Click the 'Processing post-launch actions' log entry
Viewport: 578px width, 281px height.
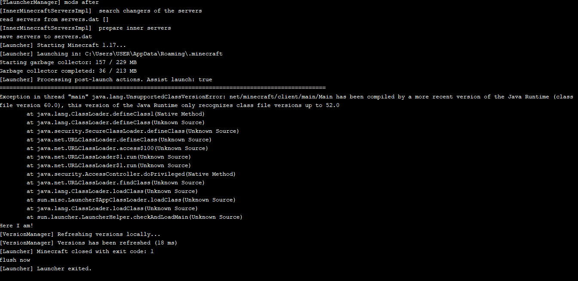point(106,79)
